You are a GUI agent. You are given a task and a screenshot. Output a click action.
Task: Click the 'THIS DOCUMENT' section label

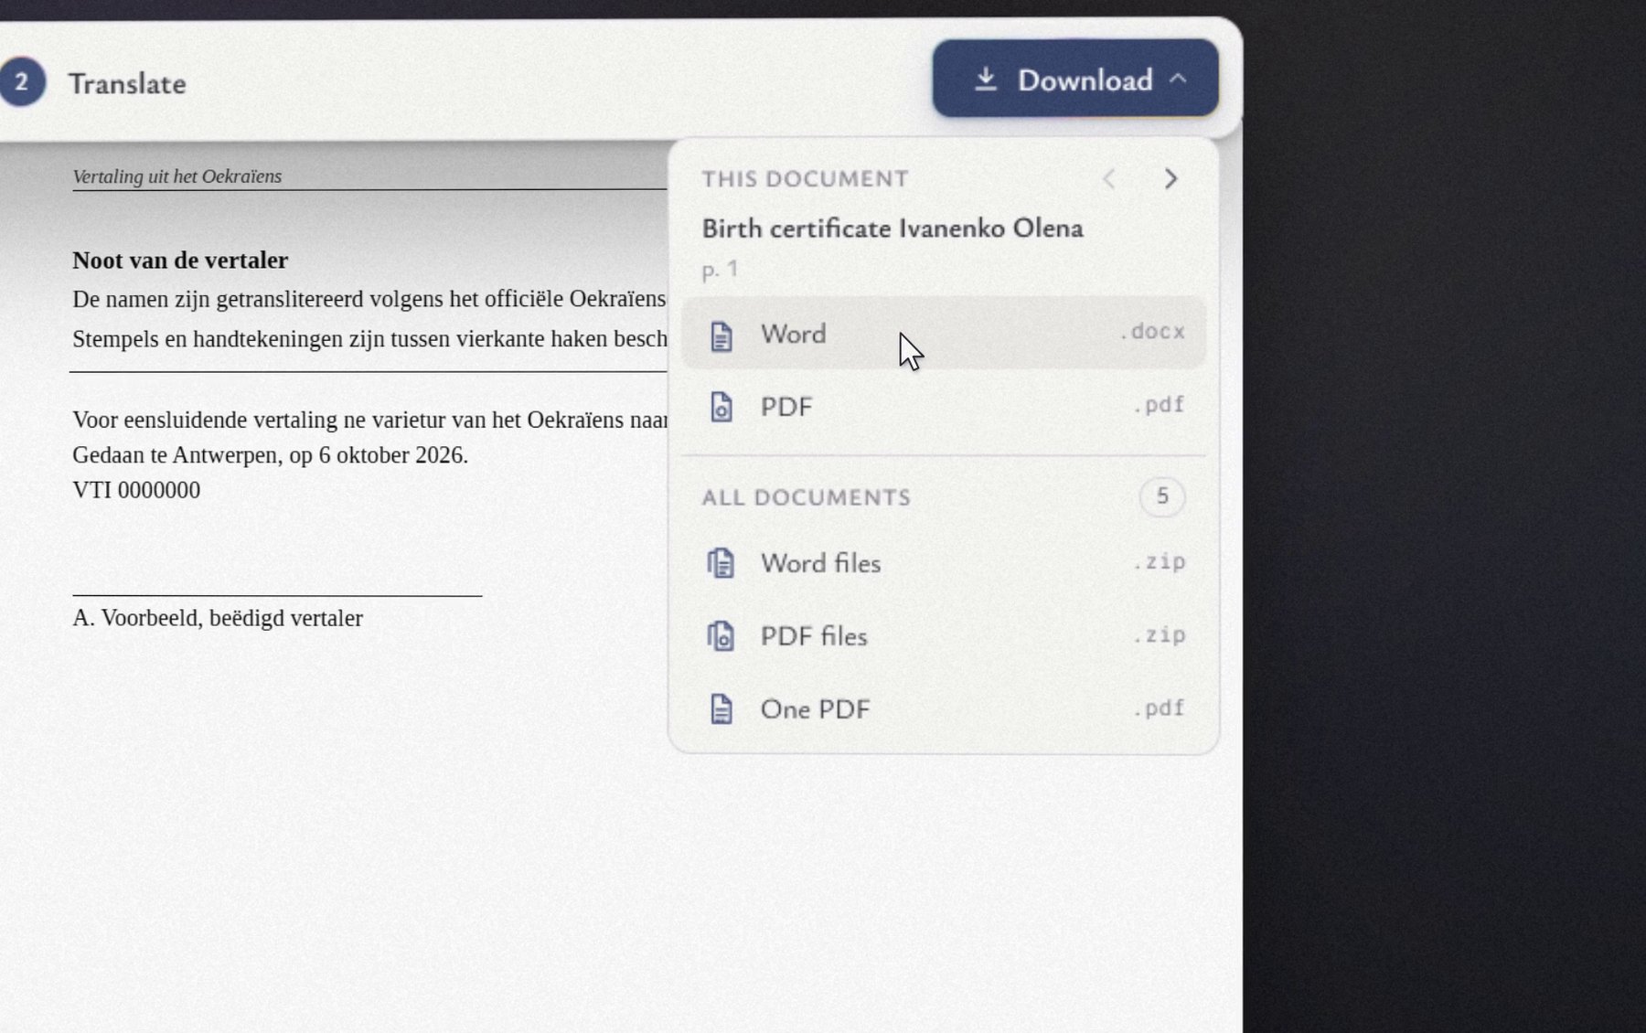tap(806, 179)
